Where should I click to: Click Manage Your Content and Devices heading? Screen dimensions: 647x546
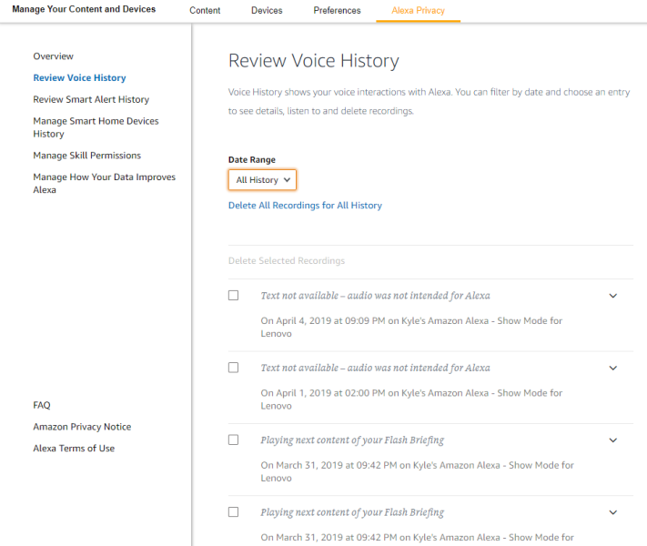[x=84, y=9]
